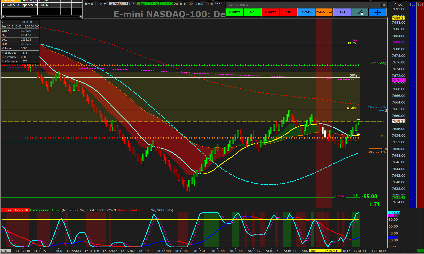Click the 61.8% Fibonacci label

[352, 108]
